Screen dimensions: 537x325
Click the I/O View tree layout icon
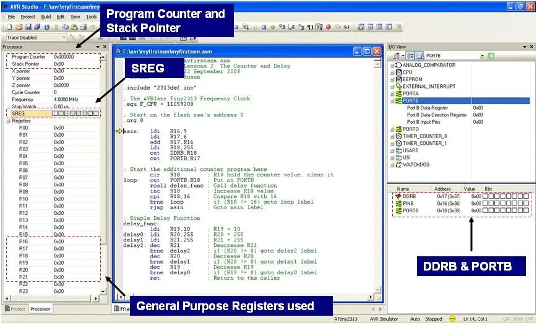pyautogui.click(x=410, y=56)
